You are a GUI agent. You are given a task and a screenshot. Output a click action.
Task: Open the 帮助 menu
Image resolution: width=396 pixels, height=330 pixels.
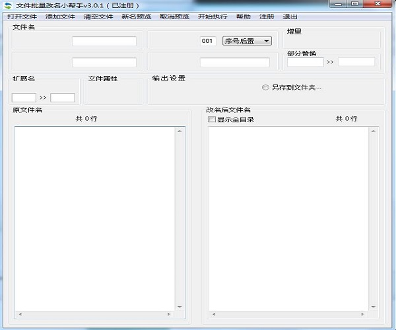243,16
